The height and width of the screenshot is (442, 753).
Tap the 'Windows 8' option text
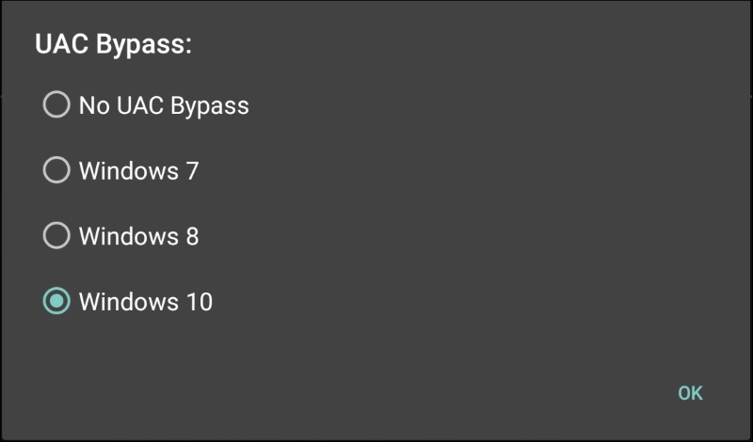coord(138,235)
